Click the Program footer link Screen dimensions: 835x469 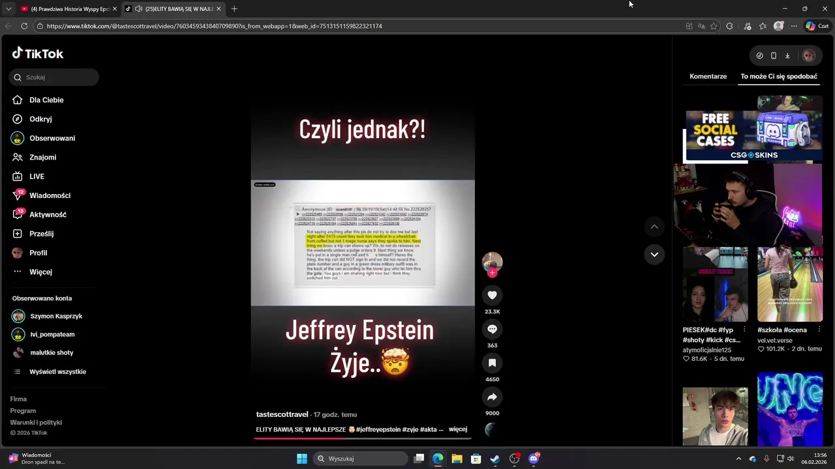click(x=23, y=411)
